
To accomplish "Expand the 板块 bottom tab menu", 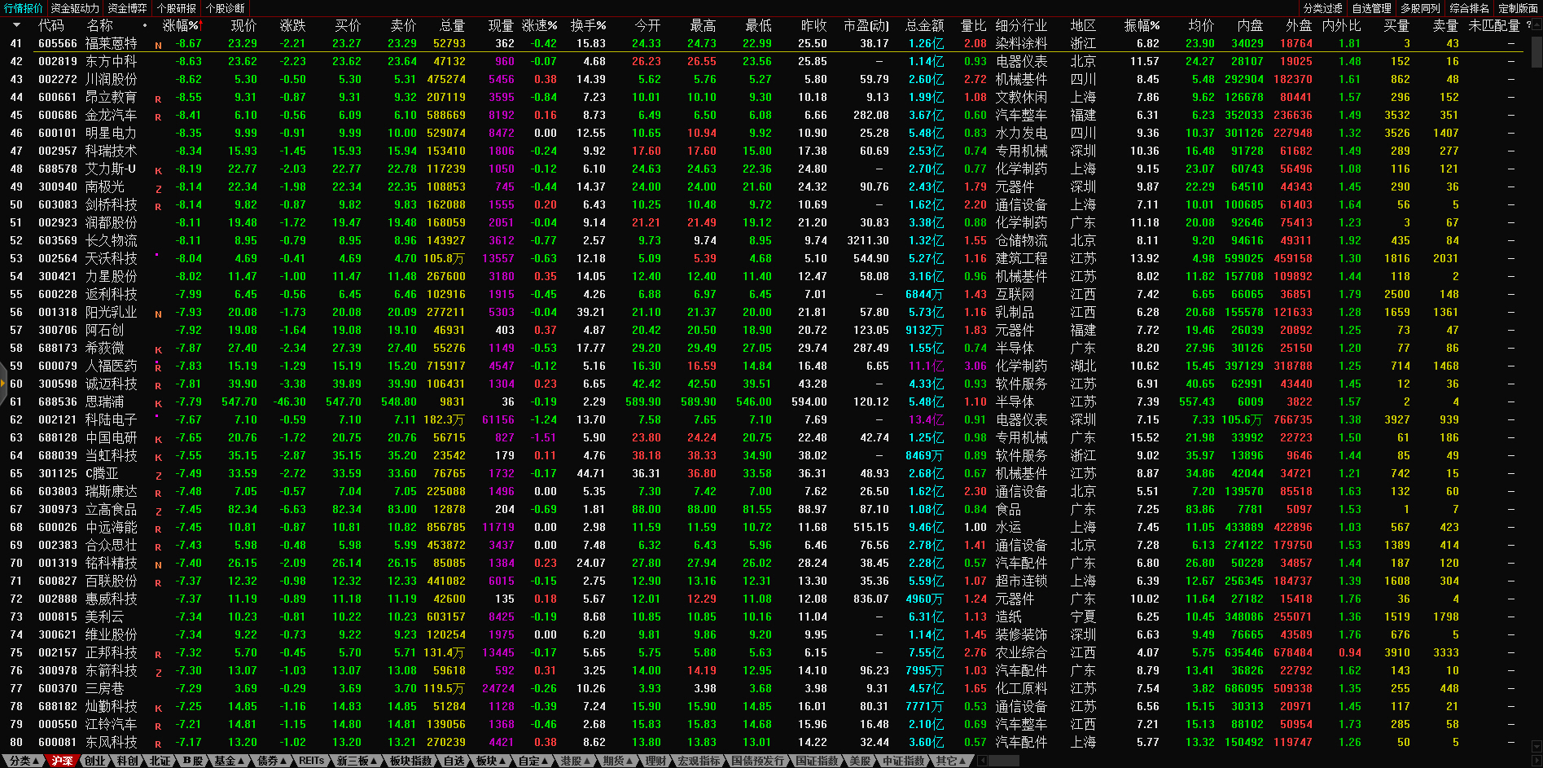I will (x=491, y=761).
